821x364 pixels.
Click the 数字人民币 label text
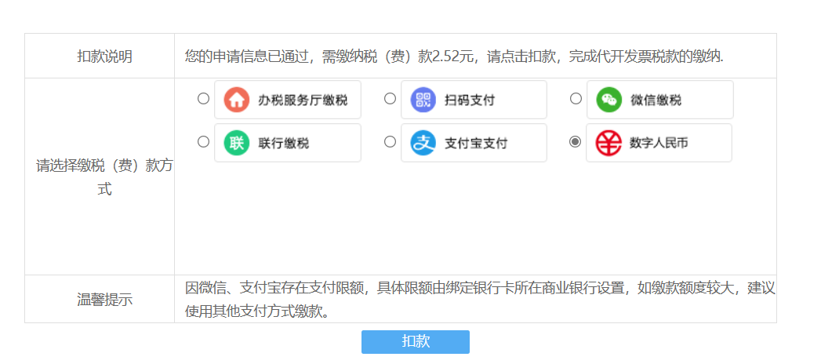click(x=659, y=144)
